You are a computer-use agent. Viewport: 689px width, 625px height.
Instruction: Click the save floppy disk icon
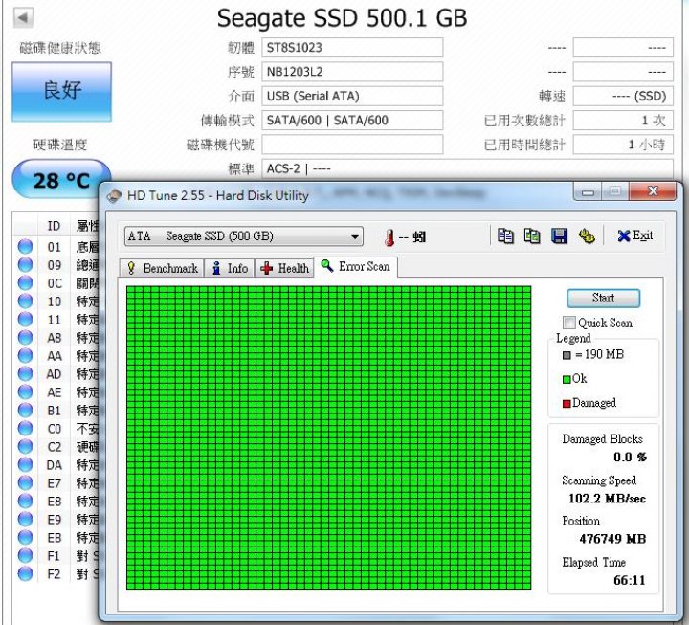point(559,236)
